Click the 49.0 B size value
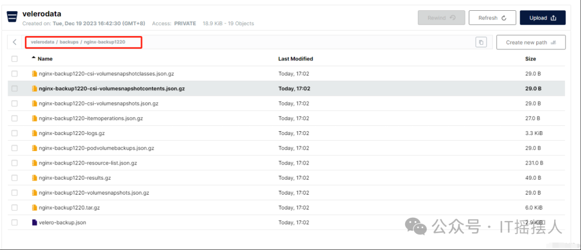Viewport: 581px width, 250px height. [533, 178]
